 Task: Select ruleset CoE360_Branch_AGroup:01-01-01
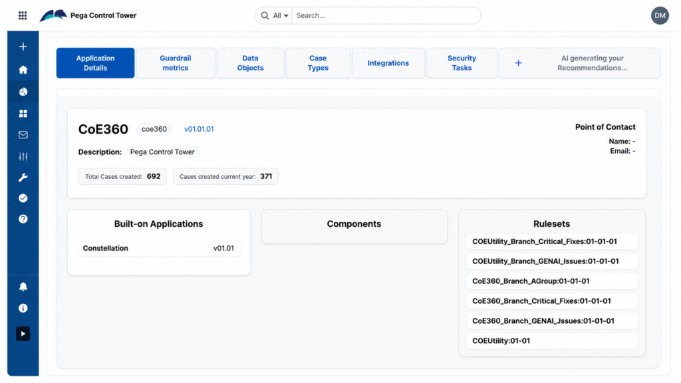click(552, 281)
